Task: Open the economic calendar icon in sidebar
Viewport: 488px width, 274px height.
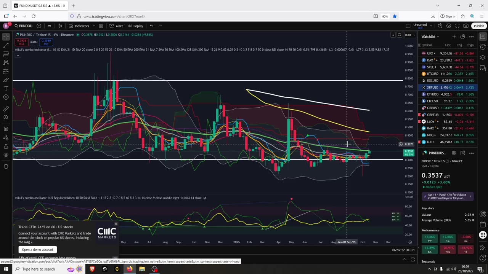Action: (483, 225)
